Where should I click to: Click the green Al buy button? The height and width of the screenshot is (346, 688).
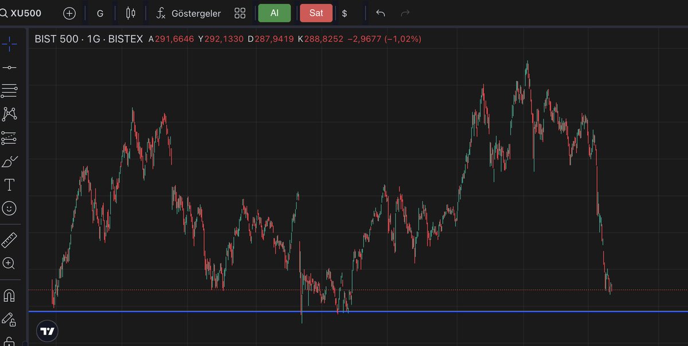pyautogui.click(x=275, y=13)
